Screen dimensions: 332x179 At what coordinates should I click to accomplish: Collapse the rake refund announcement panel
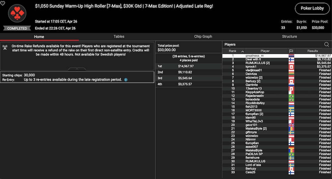[77, 69]
